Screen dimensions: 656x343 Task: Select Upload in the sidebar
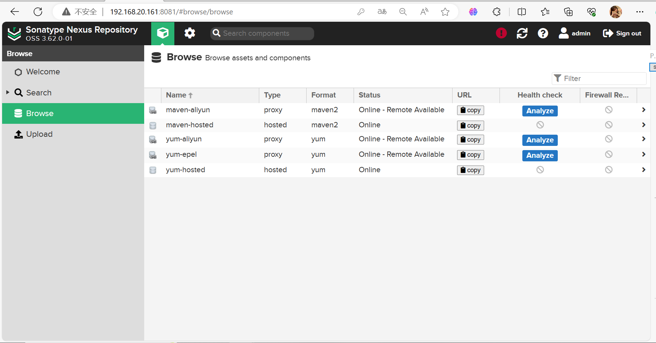(x=73, y=134)
